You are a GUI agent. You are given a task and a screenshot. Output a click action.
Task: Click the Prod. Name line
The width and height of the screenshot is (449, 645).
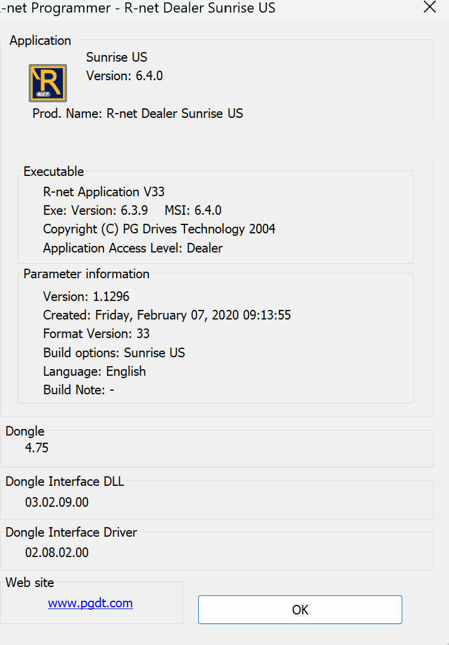pos(138,114)
